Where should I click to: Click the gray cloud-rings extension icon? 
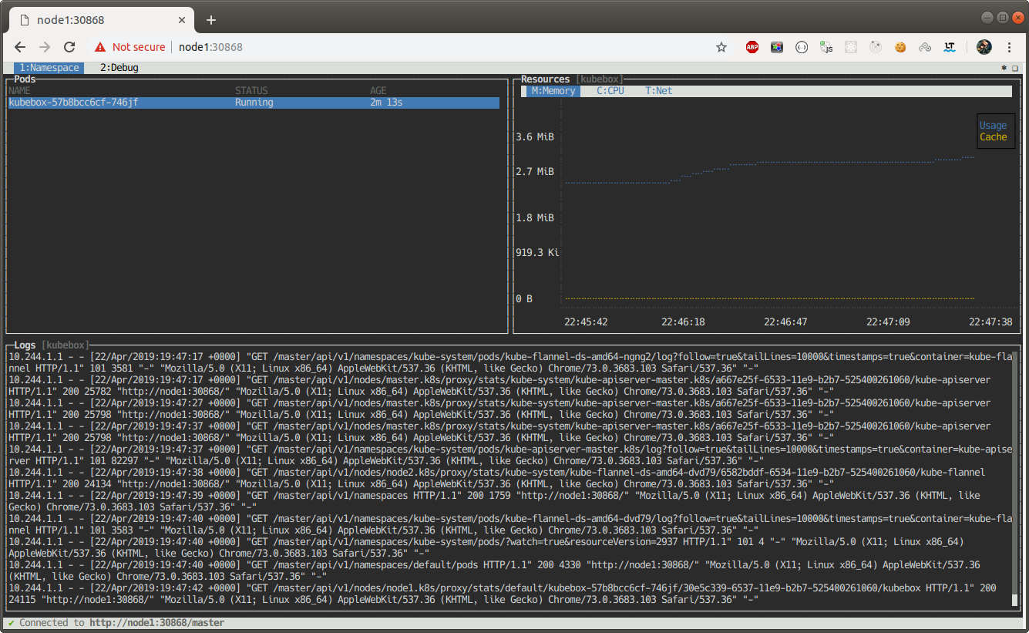pyautogui.click(x=925, y=47)
